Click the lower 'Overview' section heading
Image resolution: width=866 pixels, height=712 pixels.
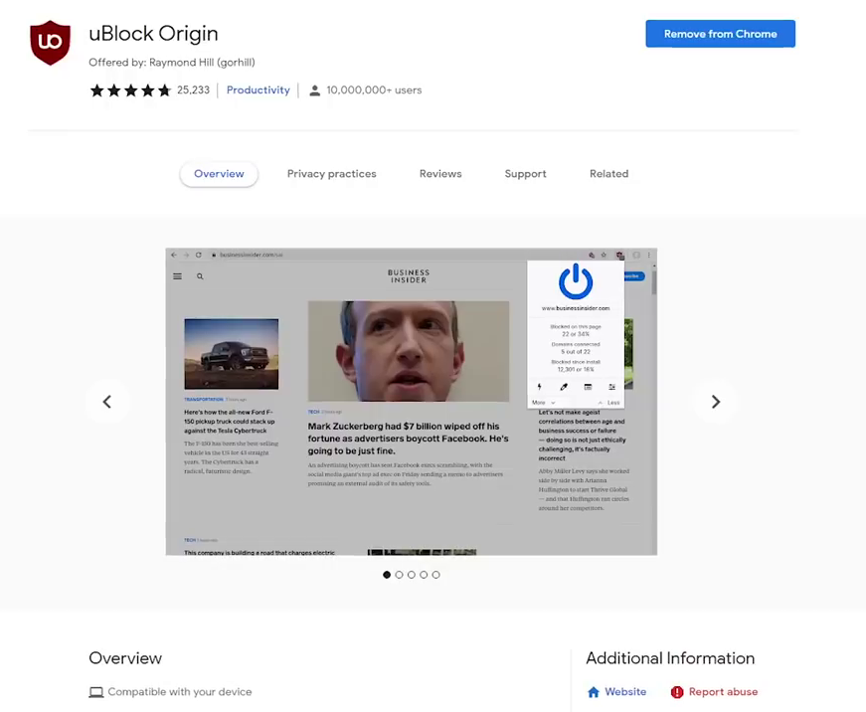[x=125, y=658]
